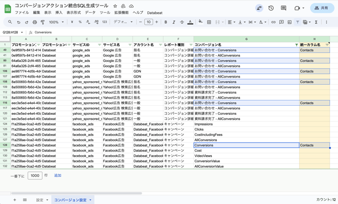Toggle strikethrough formatting
Viewport: 338px width, 204px height.
(x=182, y=22)
